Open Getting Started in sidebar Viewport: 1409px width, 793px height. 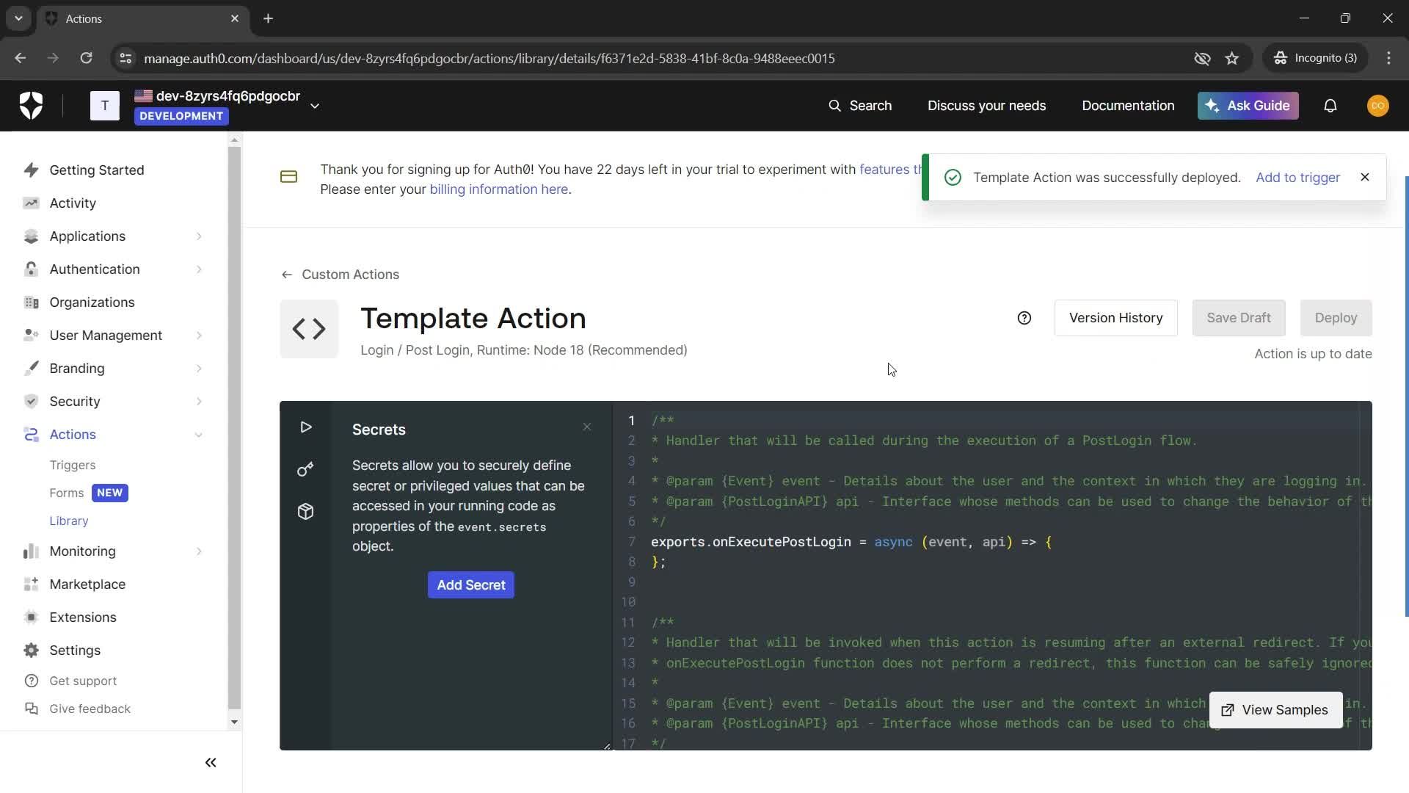point(97,170)
